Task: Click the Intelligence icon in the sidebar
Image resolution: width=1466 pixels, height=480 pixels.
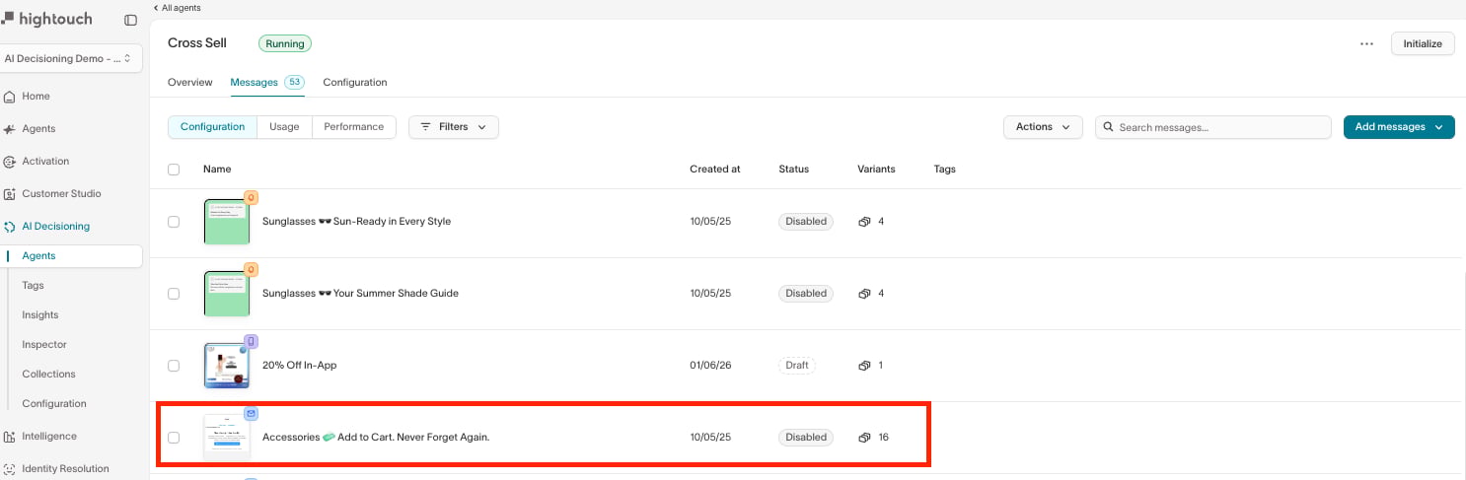Action: tap(9, 437)
